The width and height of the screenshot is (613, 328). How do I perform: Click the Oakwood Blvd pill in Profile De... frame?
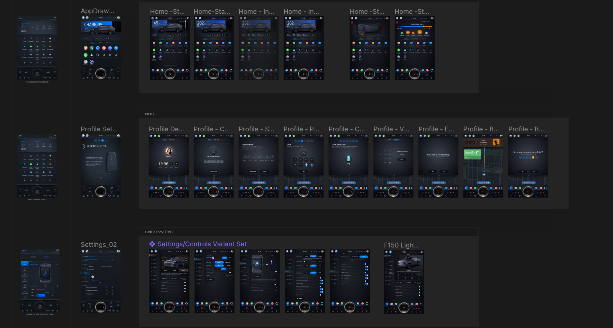click(169, 183)
